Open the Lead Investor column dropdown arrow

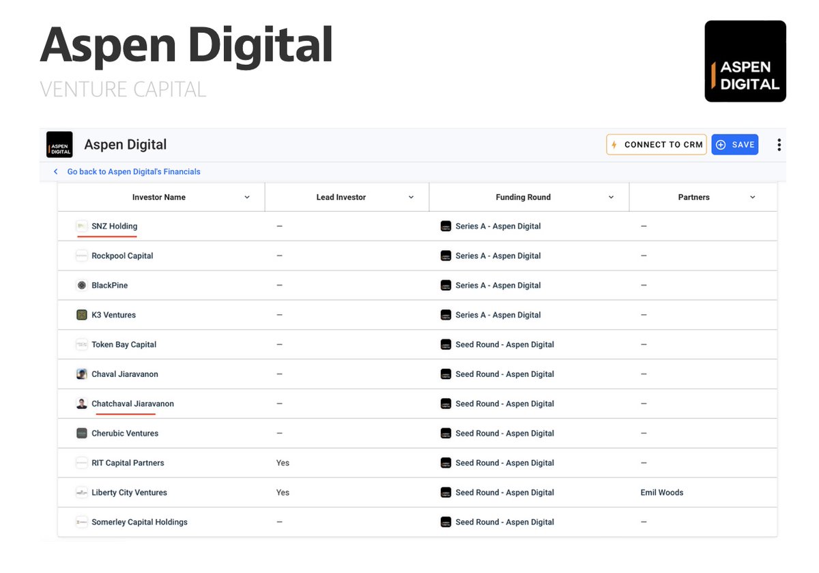(411, 197)
